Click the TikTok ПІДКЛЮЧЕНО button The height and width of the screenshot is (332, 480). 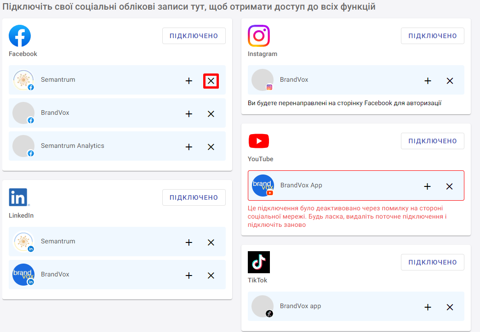[x=433, y=262]
